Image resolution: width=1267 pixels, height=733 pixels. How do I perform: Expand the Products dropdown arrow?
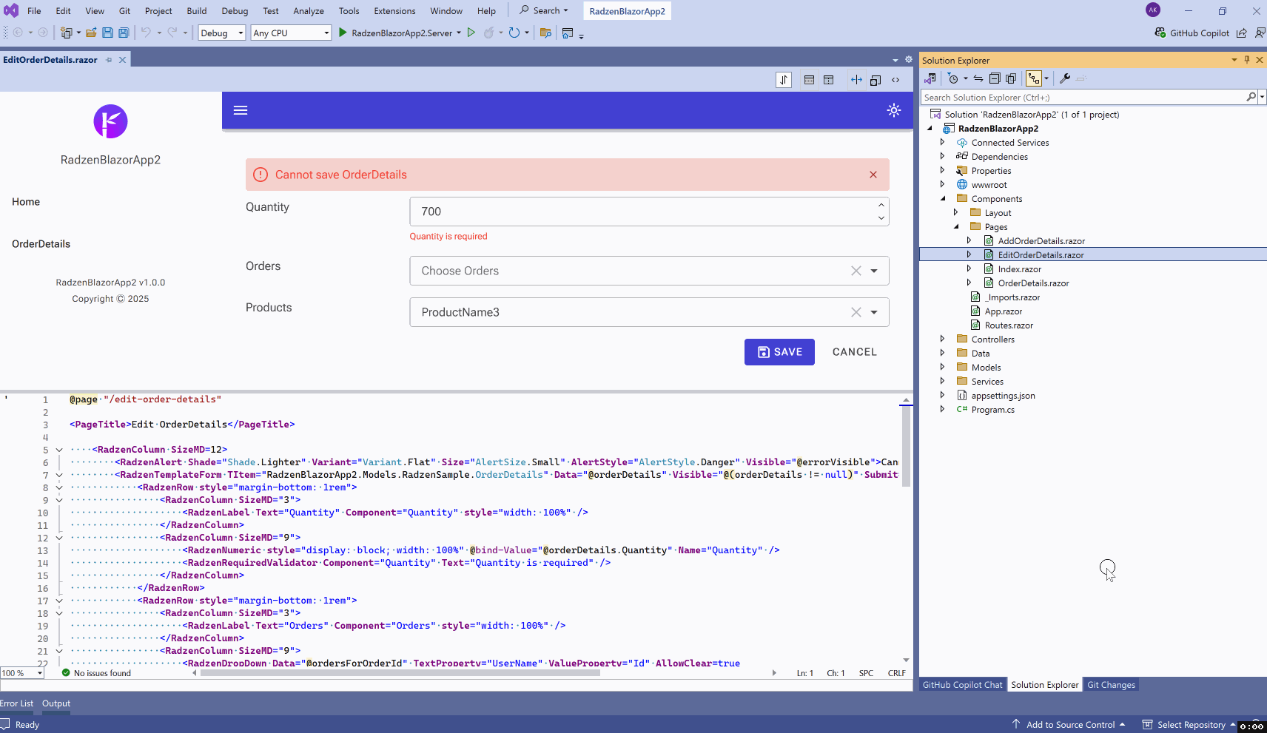pyautogui.click(x=874, y=312)
